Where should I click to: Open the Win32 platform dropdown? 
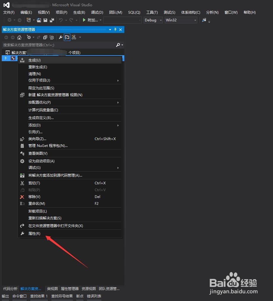(x=181, y=20)
